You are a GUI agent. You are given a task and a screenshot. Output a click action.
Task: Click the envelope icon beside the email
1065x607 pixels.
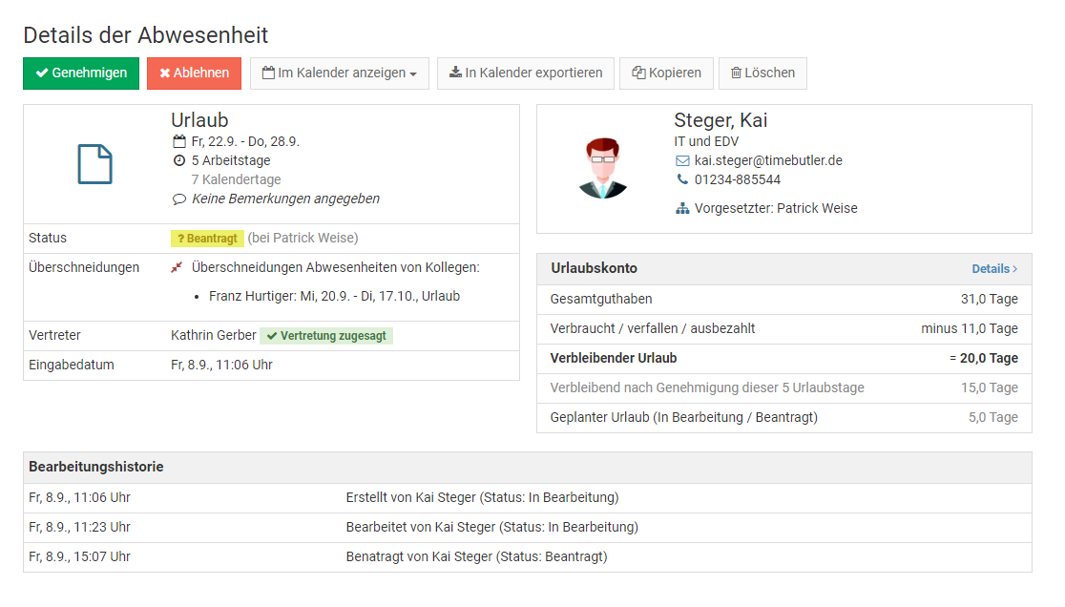pos(681,160)
